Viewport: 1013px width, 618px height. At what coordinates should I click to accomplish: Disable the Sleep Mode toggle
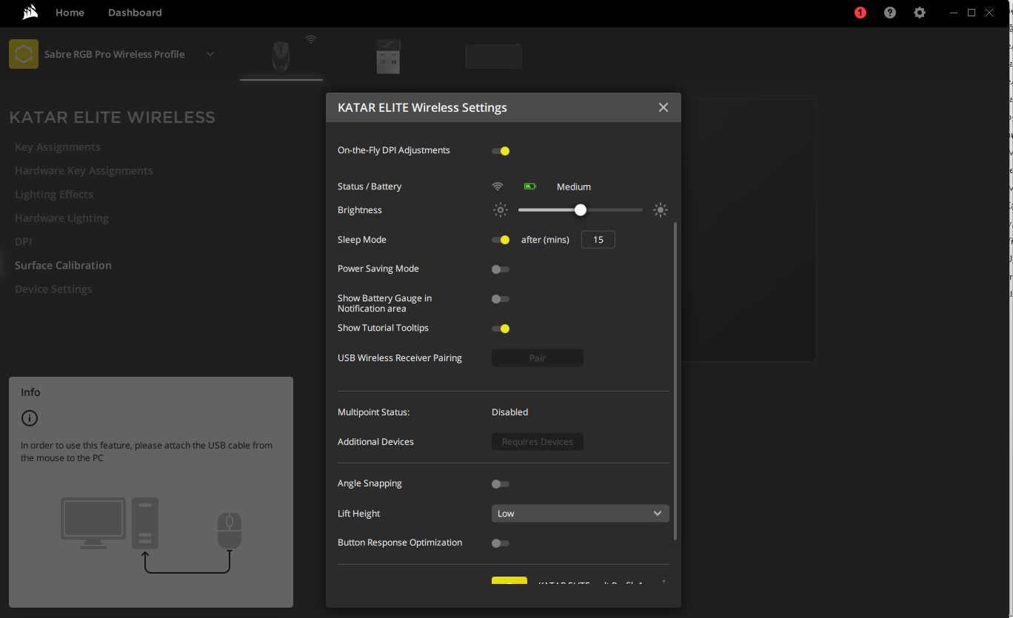coord(501,240)
